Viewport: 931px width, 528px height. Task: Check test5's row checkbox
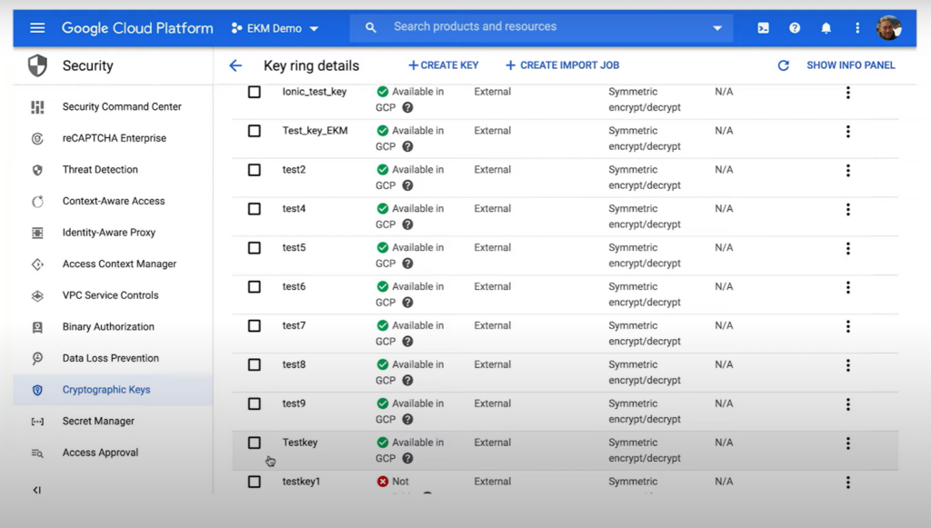pyautogui.click(x=254, y=247)
